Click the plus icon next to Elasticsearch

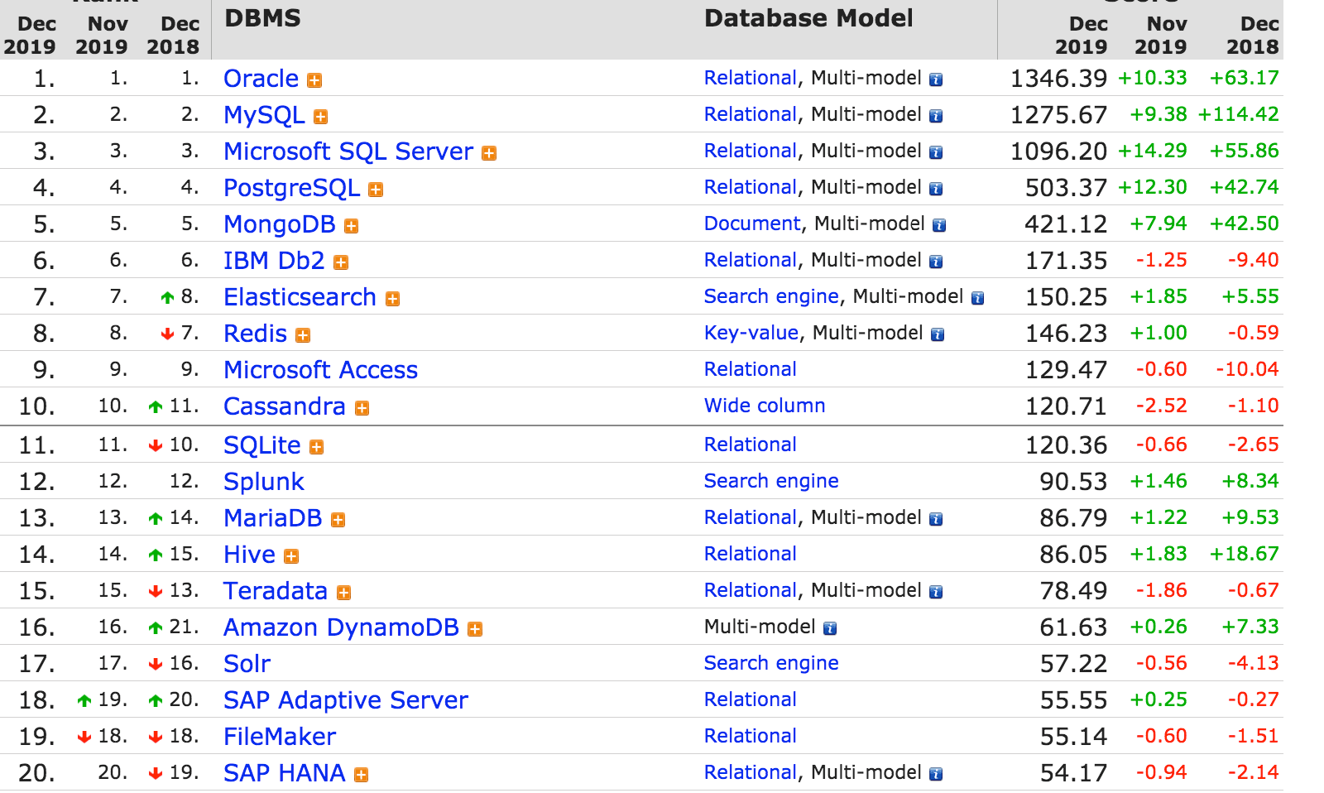(x=393, y=299)
